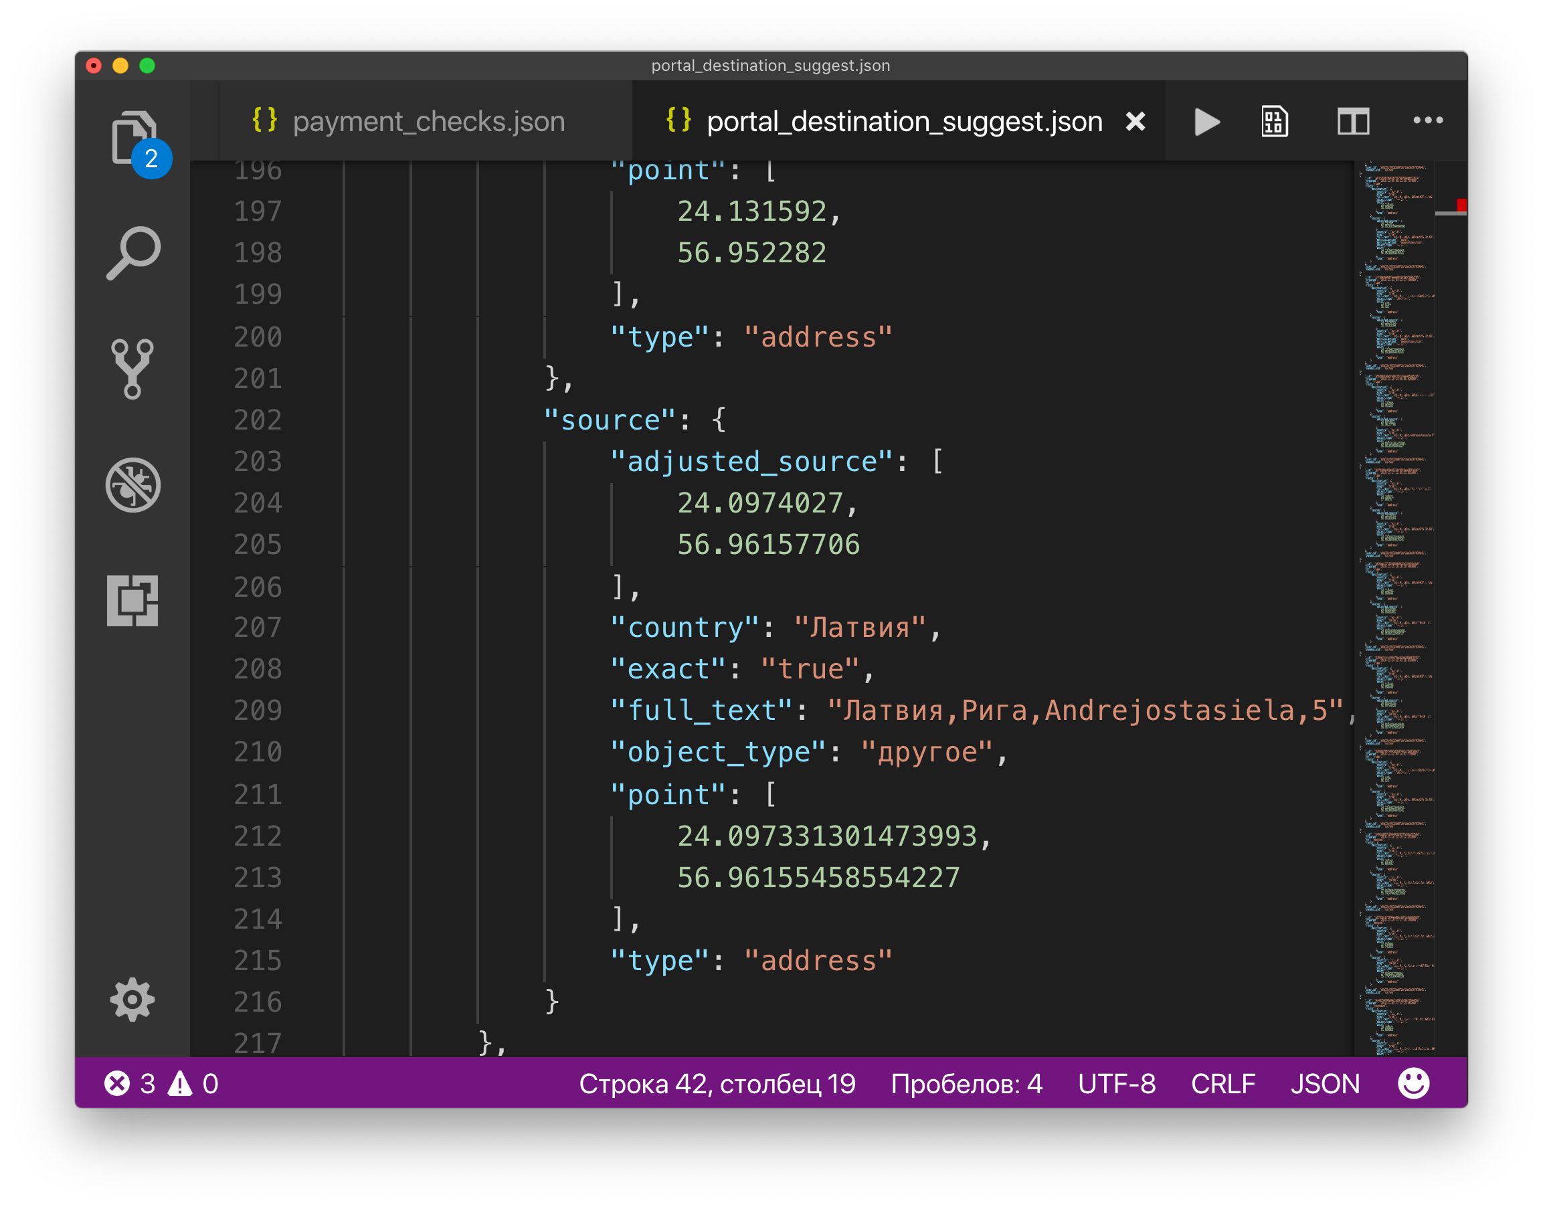
Task: Open errors and warnings problems indicator
Action: [161, 1083]
